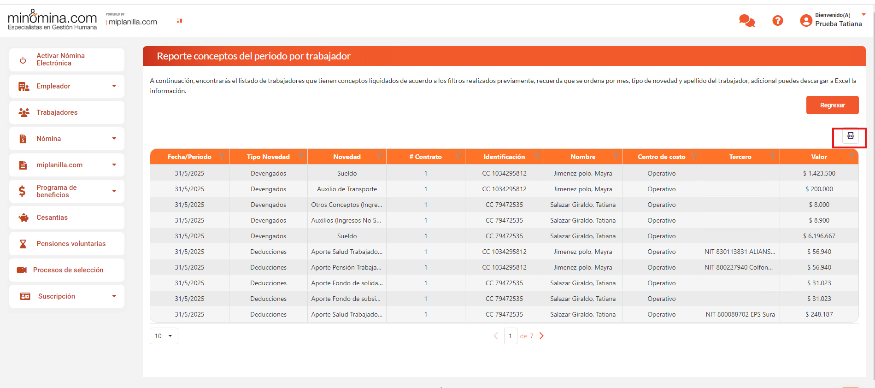Open the user account dropdown arrow

tap(863, 15)
